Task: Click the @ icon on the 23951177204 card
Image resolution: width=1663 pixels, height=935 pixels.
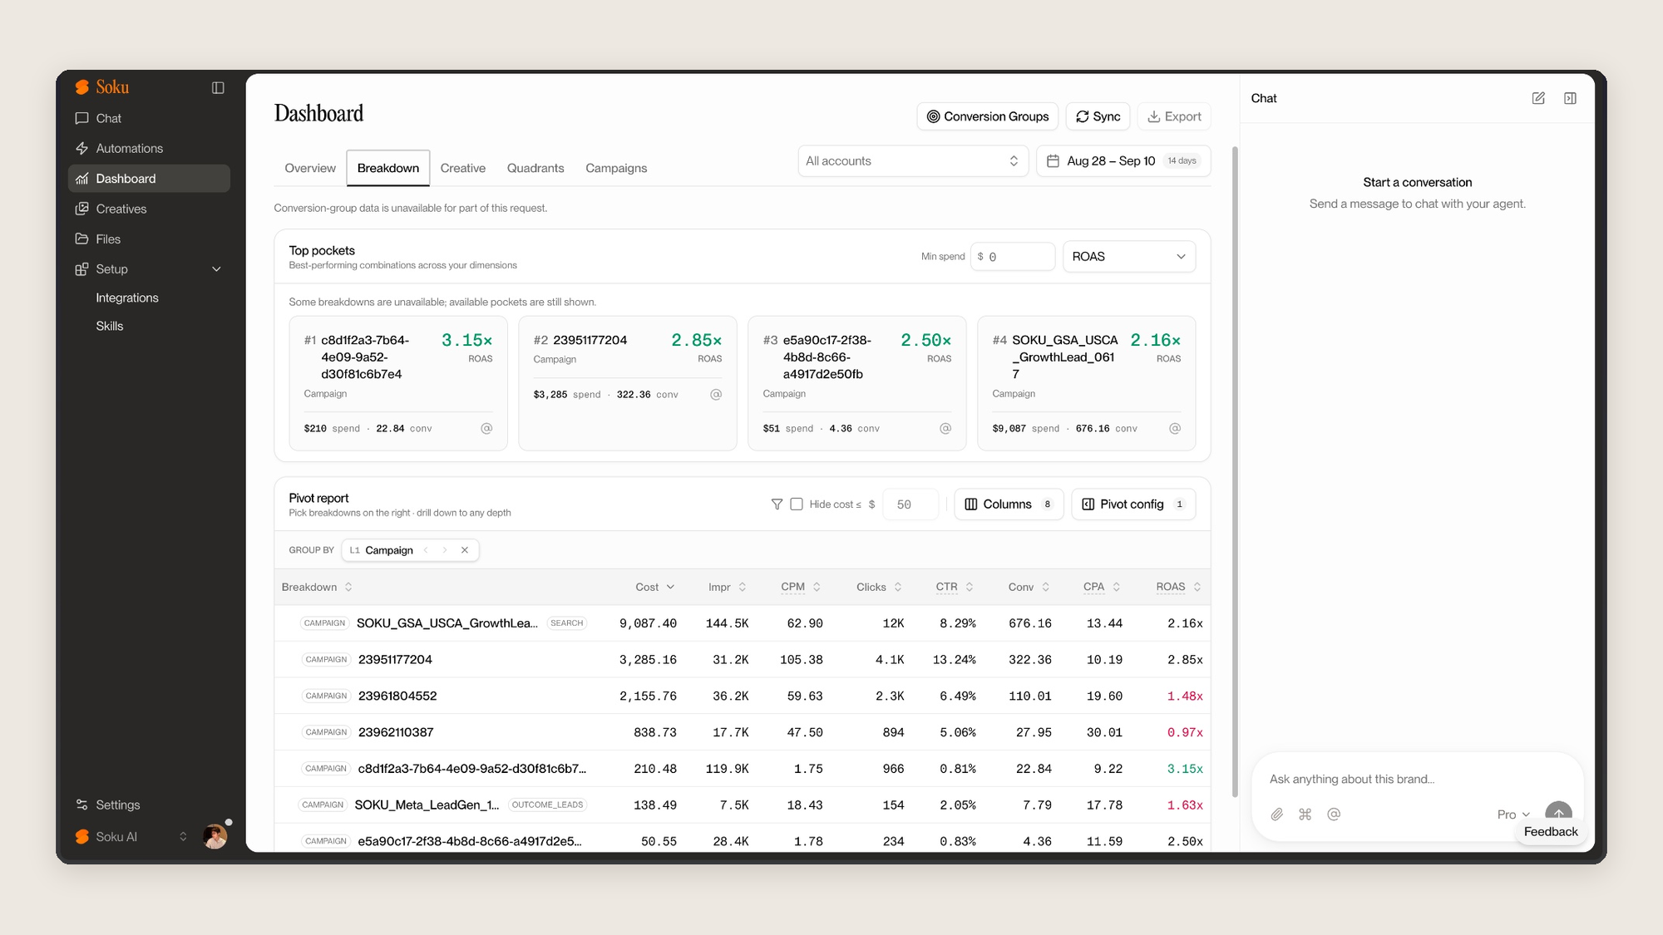Action: [716, 395]
